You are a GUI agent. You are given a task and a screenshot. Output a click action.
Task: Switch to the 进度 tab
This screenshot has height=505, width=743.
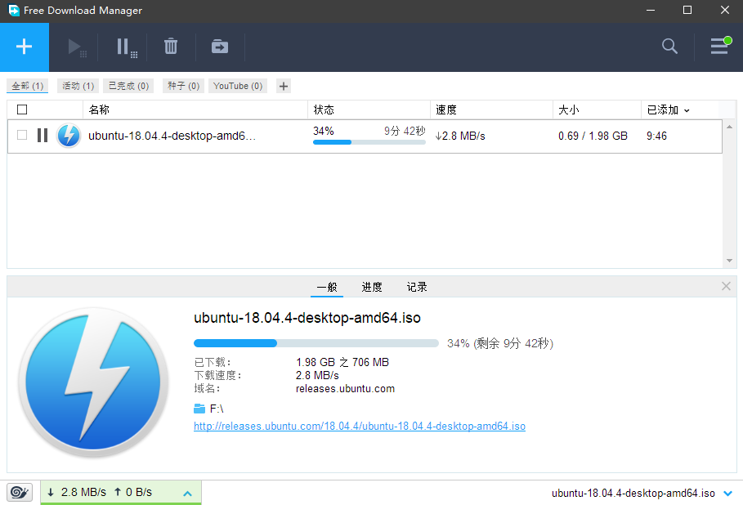click(372, 287)
